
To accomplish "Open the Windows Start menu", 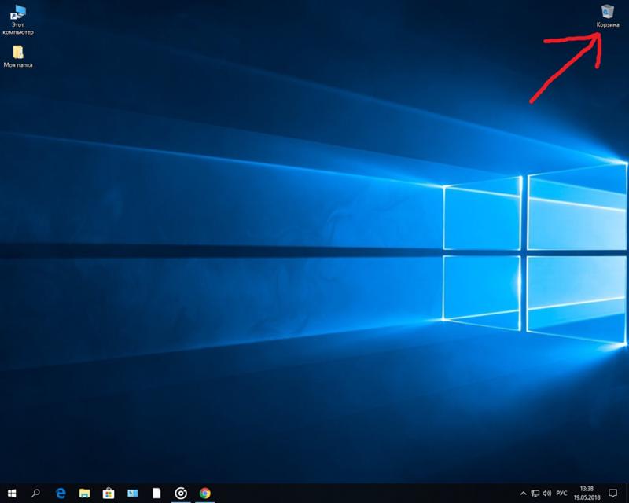I will point(12,493).
